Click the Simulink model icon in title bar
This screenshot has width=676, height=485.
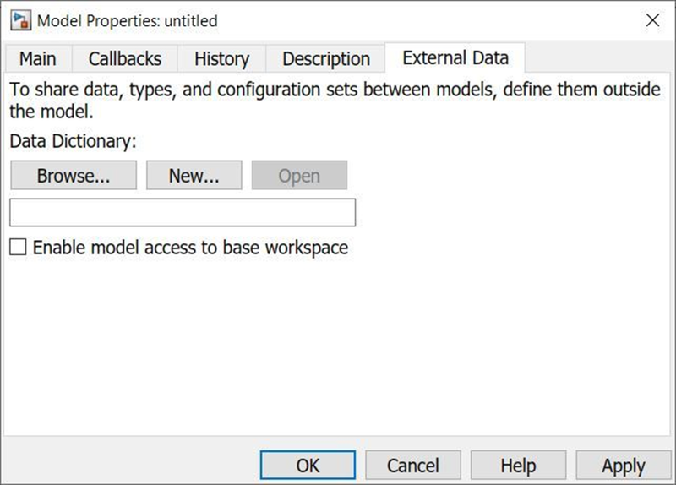[x=20, y=20]
